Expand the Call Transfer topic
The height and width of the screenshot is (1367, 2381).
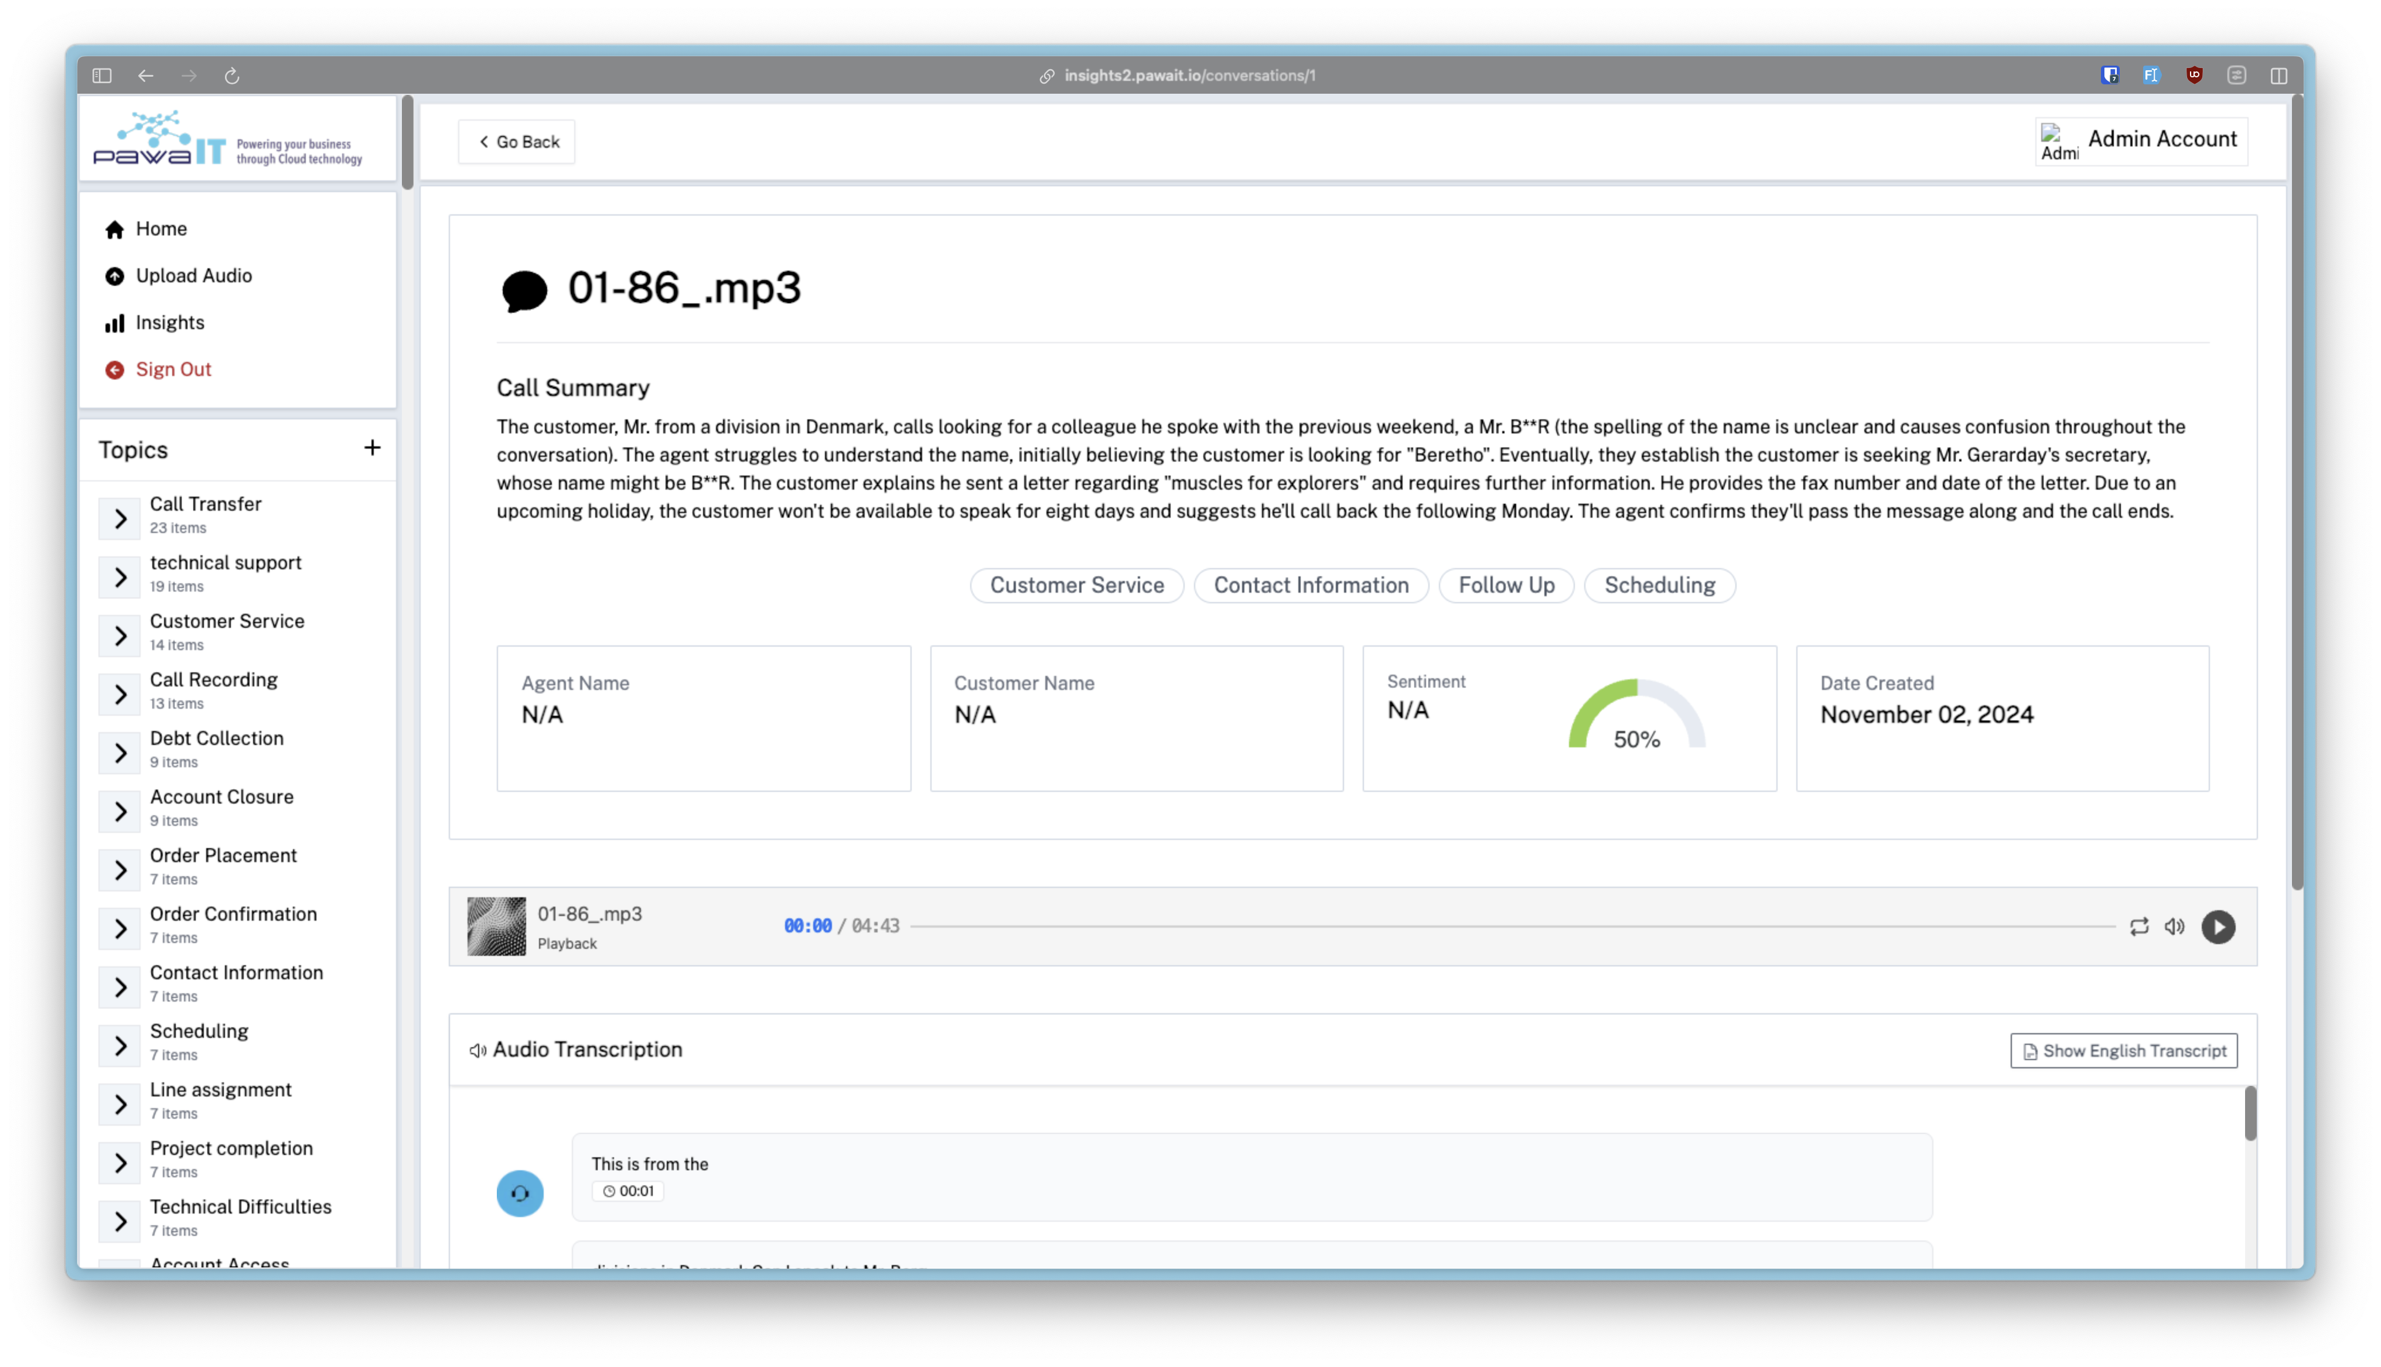(120, 518)
